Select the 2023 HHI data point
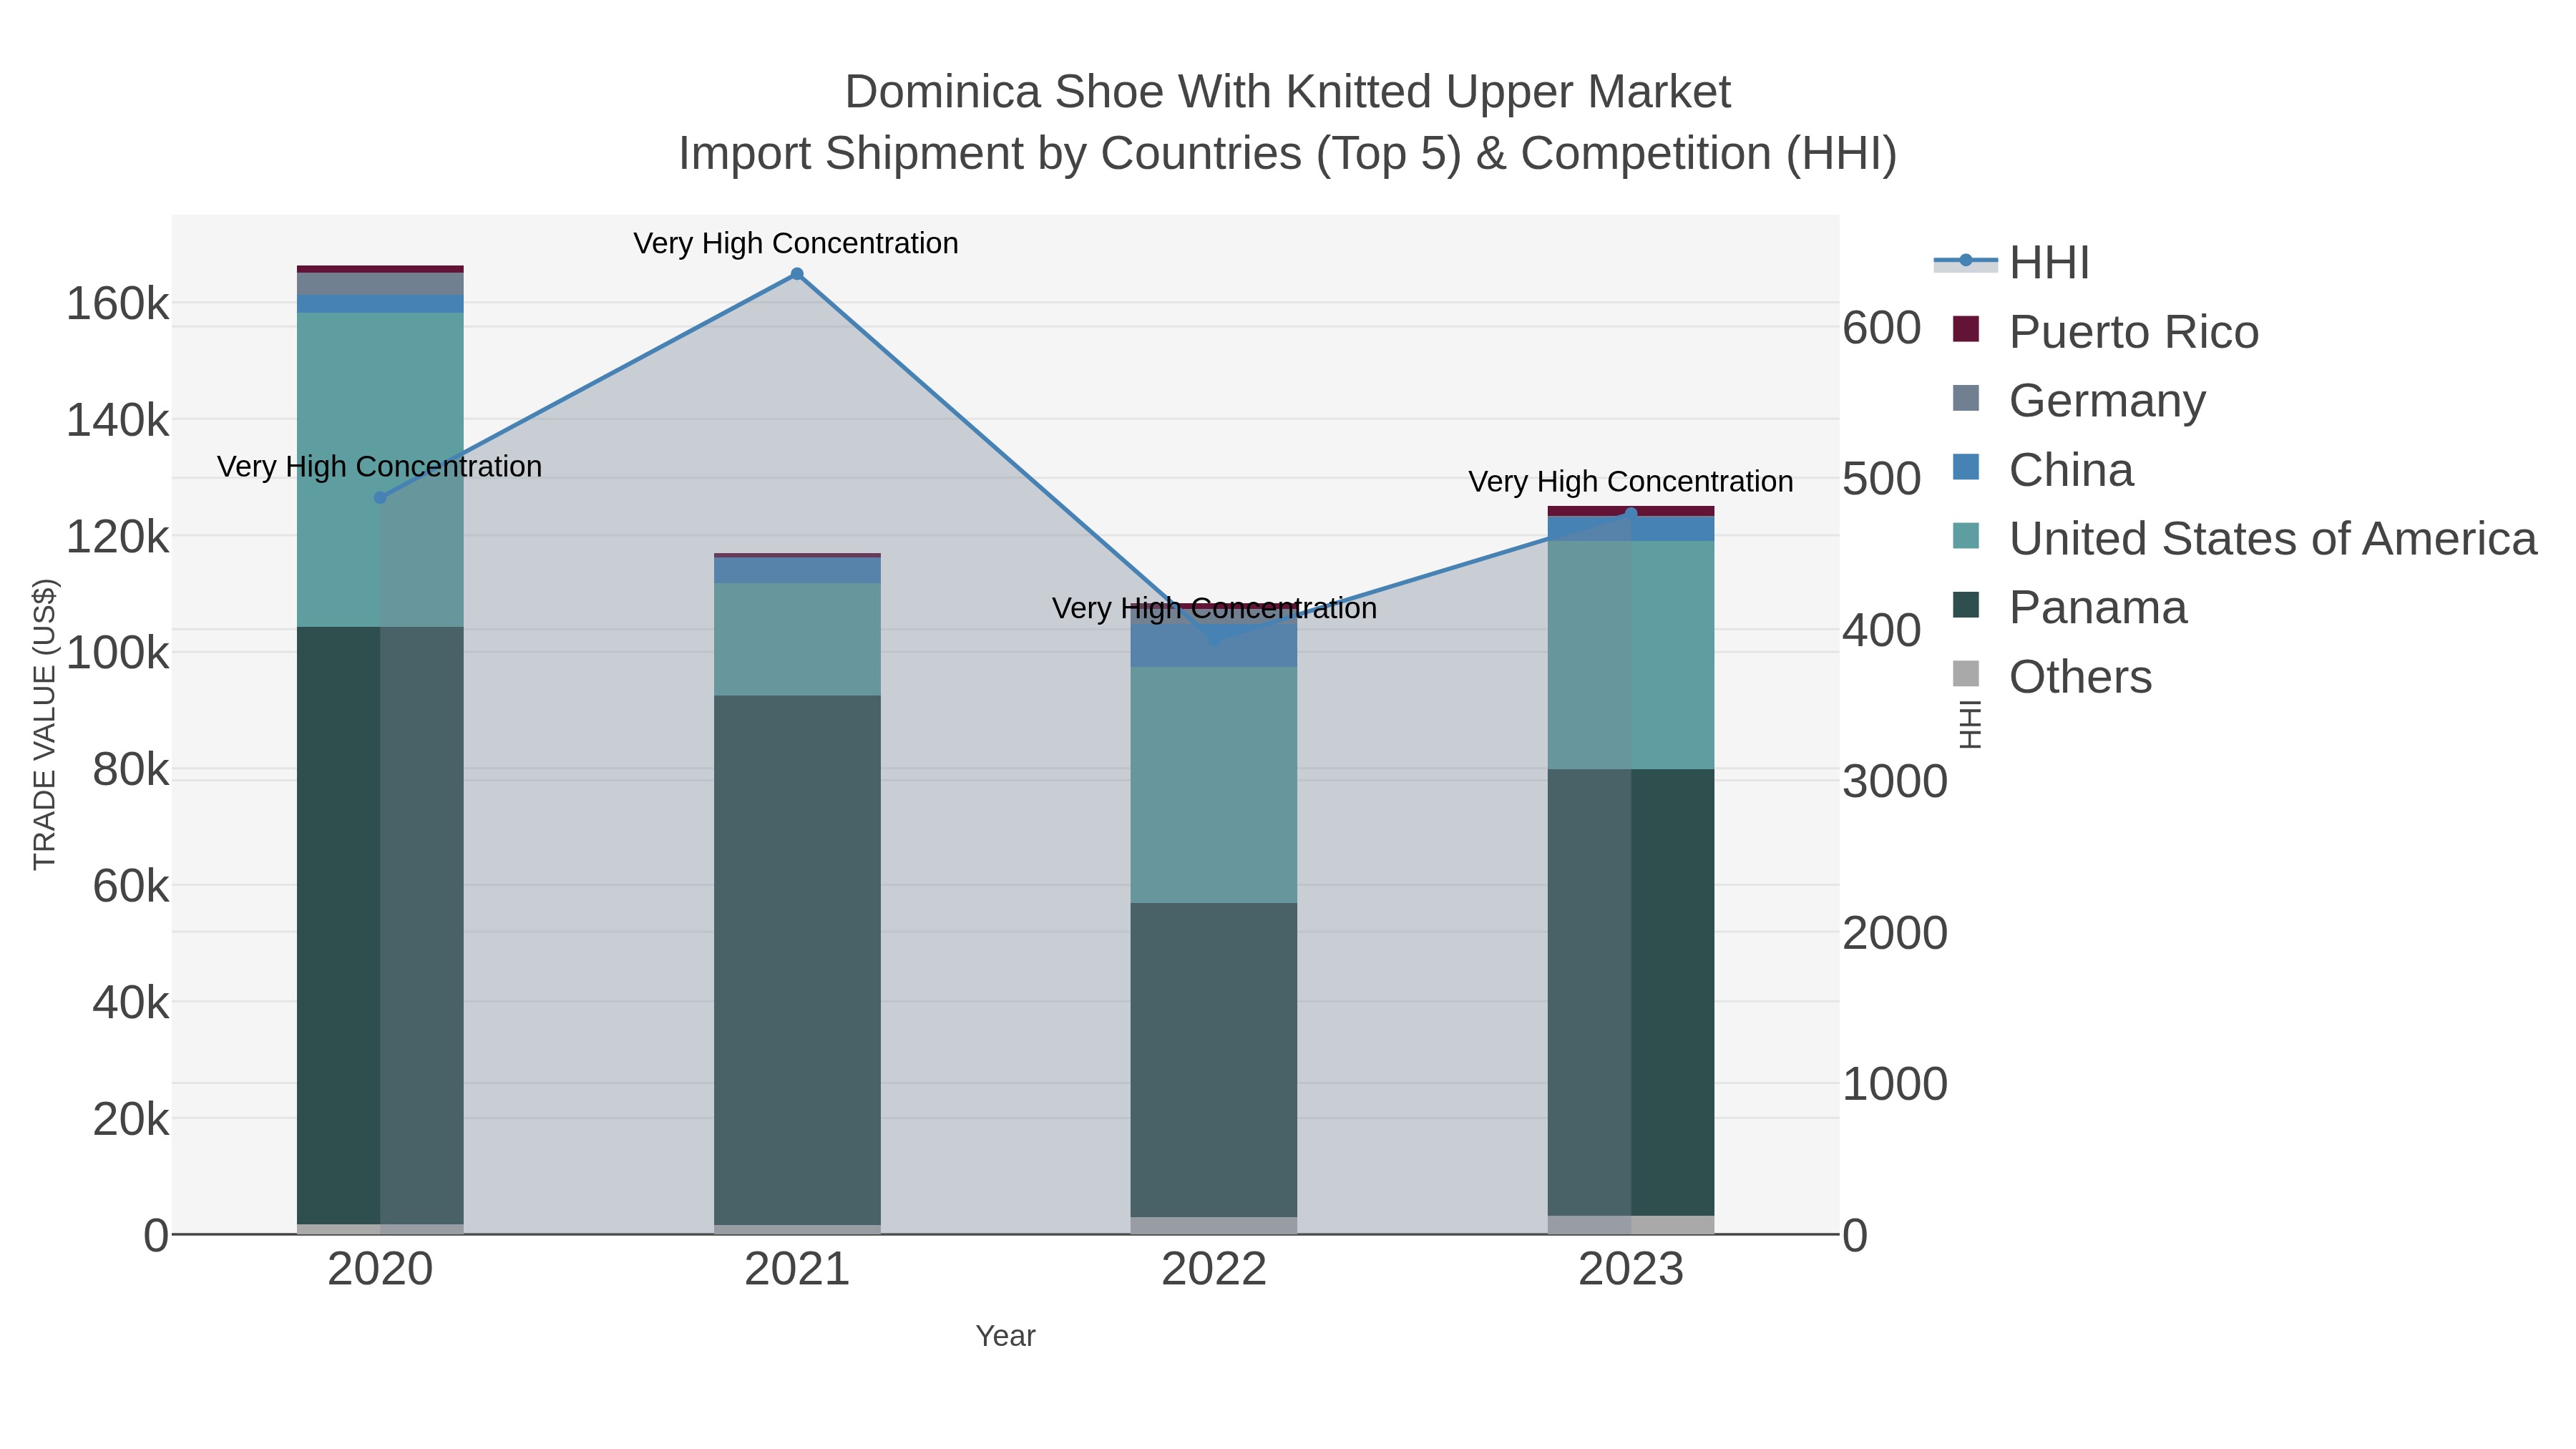Screen dimensions: 2576x1449 pos(1631,514)
